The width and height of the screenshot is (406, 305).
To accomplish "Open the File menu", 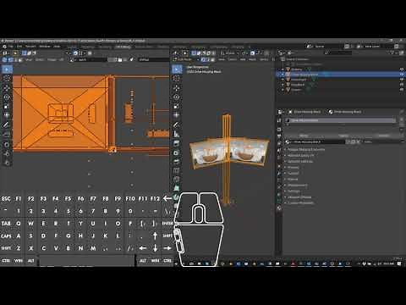I will tap(11, 47).
